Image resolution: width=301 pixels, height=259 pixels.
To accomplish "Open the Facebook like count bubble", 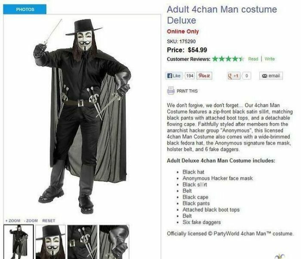I will (189, 76).
